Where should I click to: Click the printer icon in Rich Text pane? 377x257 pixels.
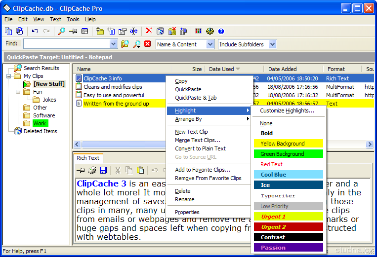pos(92,170)
